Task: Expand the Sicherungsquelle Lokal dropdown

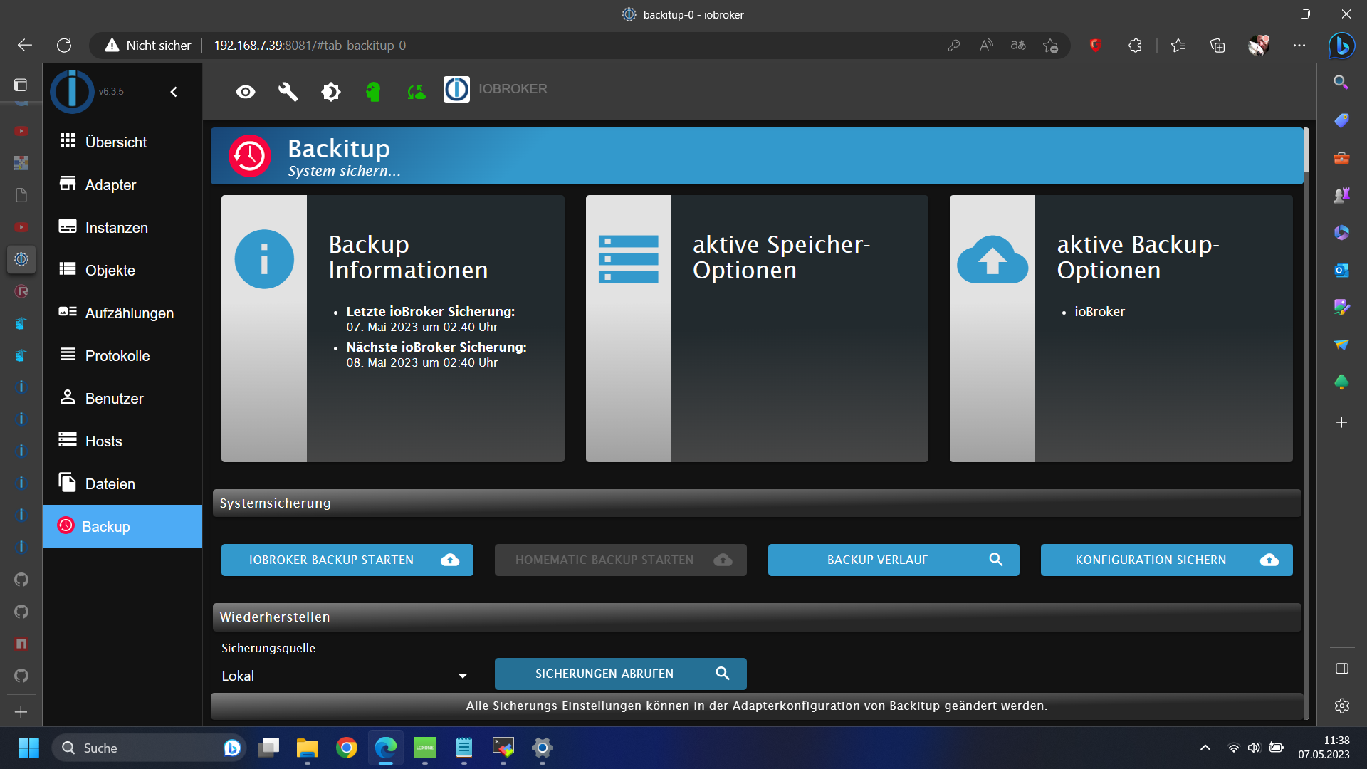Action: coord(345,676)
